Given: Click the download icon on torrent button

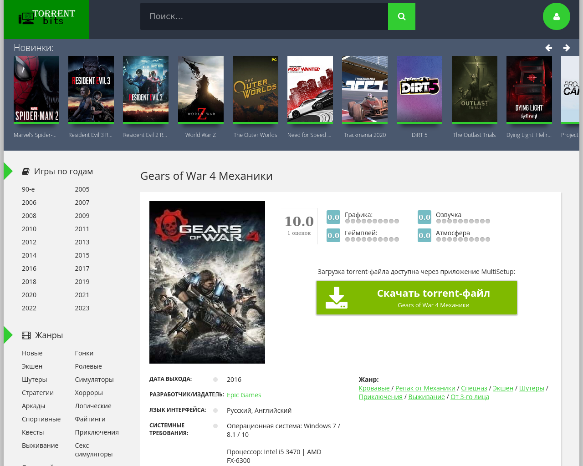Looking at the screenshot, I should coord(337,298).
